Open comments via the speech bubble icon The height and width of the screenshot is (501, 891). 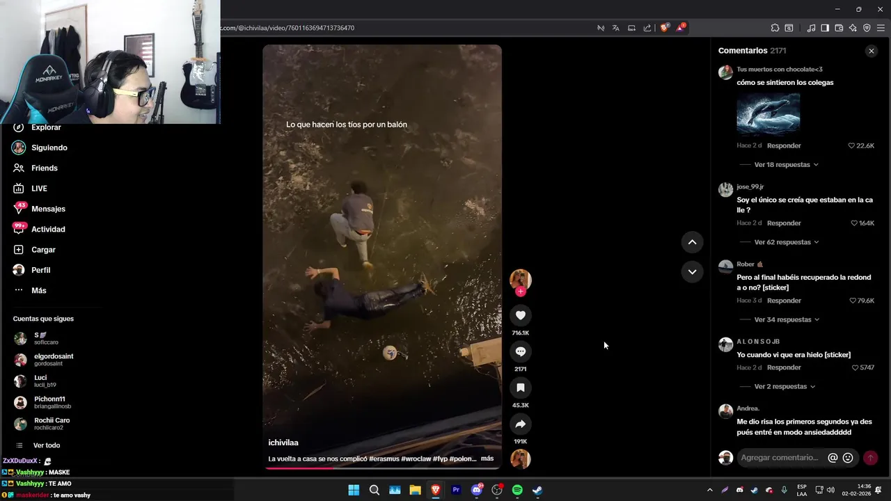pyautogui.click(x=520, y=351)
